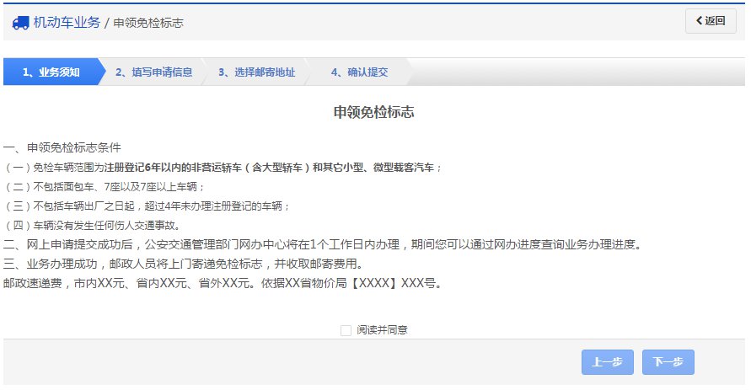Click the 邮政速递费 fee notice line
The height and width of the screenshot is (390, 751).
(x=223, y=283)
